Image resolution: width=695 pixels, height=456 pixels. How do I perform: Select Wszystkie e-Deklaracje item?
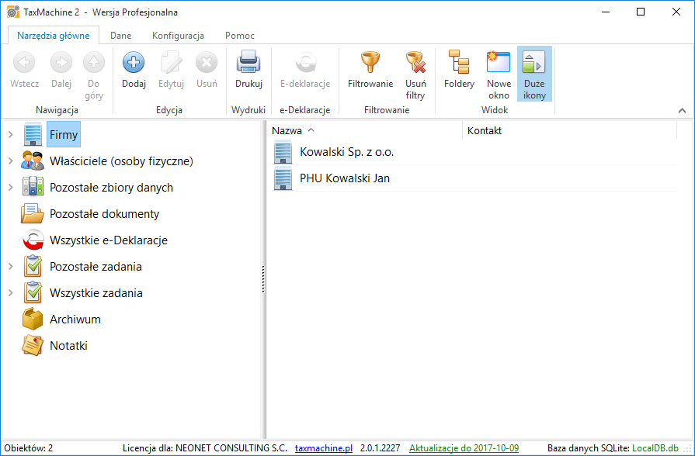point(108,240)
